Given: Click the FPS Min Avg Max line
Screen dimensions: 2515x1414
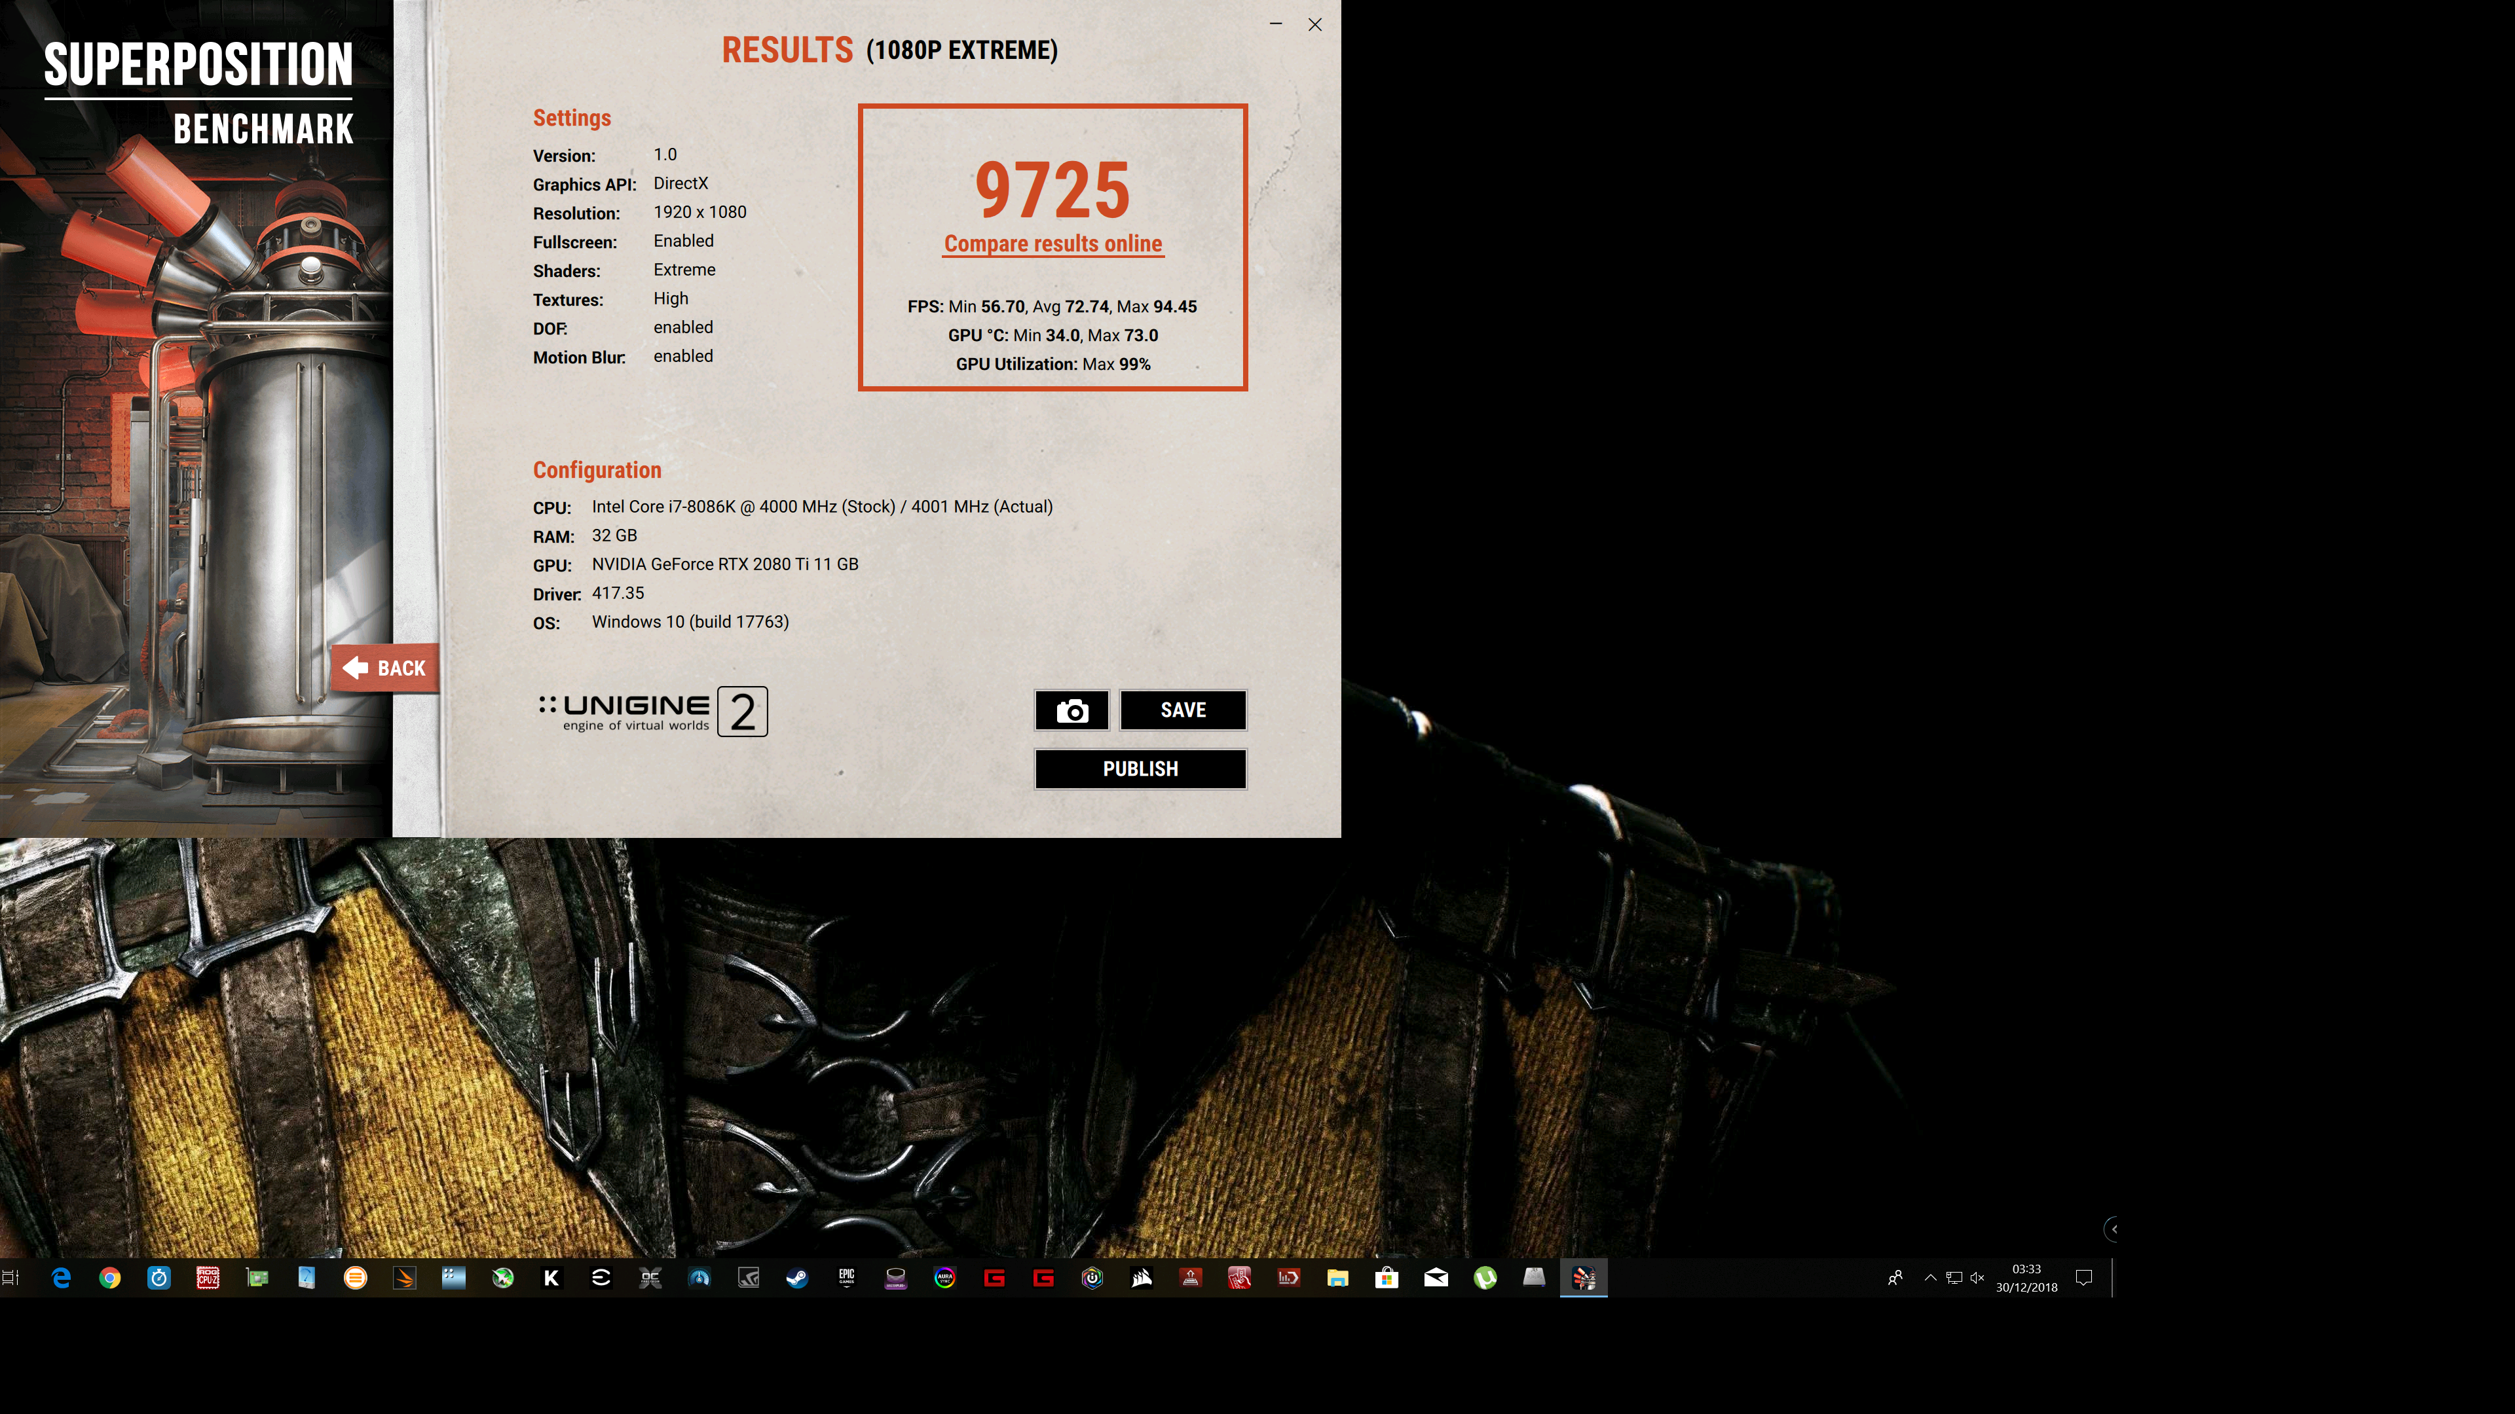Looking at the screenshot, I should click(x=1053, y=306).
